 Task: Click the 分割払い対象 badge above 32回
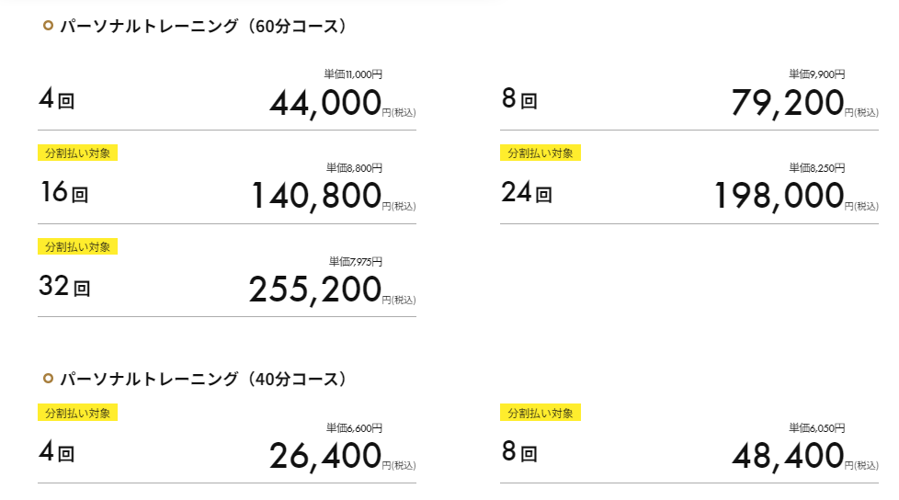tap(77, 246)
